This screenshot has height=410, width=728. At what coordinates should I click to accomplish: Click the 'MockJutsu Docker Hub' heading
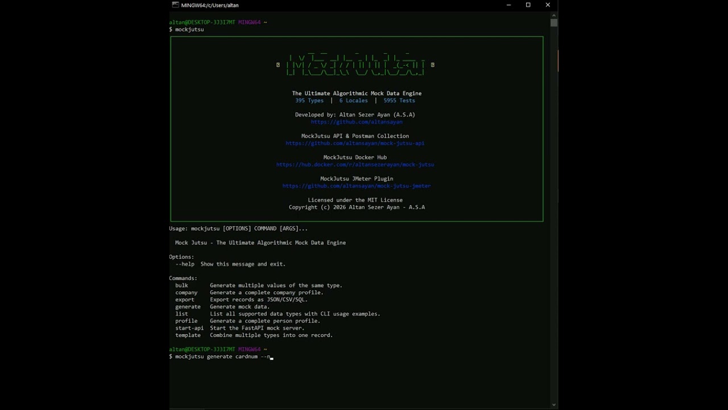point(355,157)
